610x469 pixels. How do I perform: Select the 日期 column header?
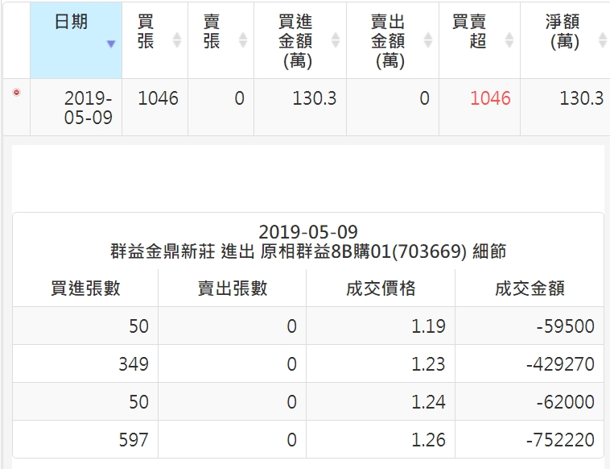click(x=71, y=23)
